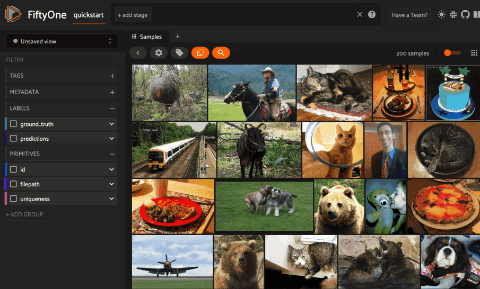The width and height of the screenshot is (480, 289).
Task: Click the tag samples icon
Action: click(x=179, y=53)
